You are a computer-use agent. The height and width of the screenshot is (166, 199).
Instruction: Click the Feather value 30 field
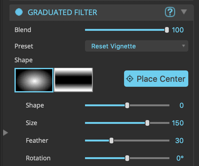[179, 141]
